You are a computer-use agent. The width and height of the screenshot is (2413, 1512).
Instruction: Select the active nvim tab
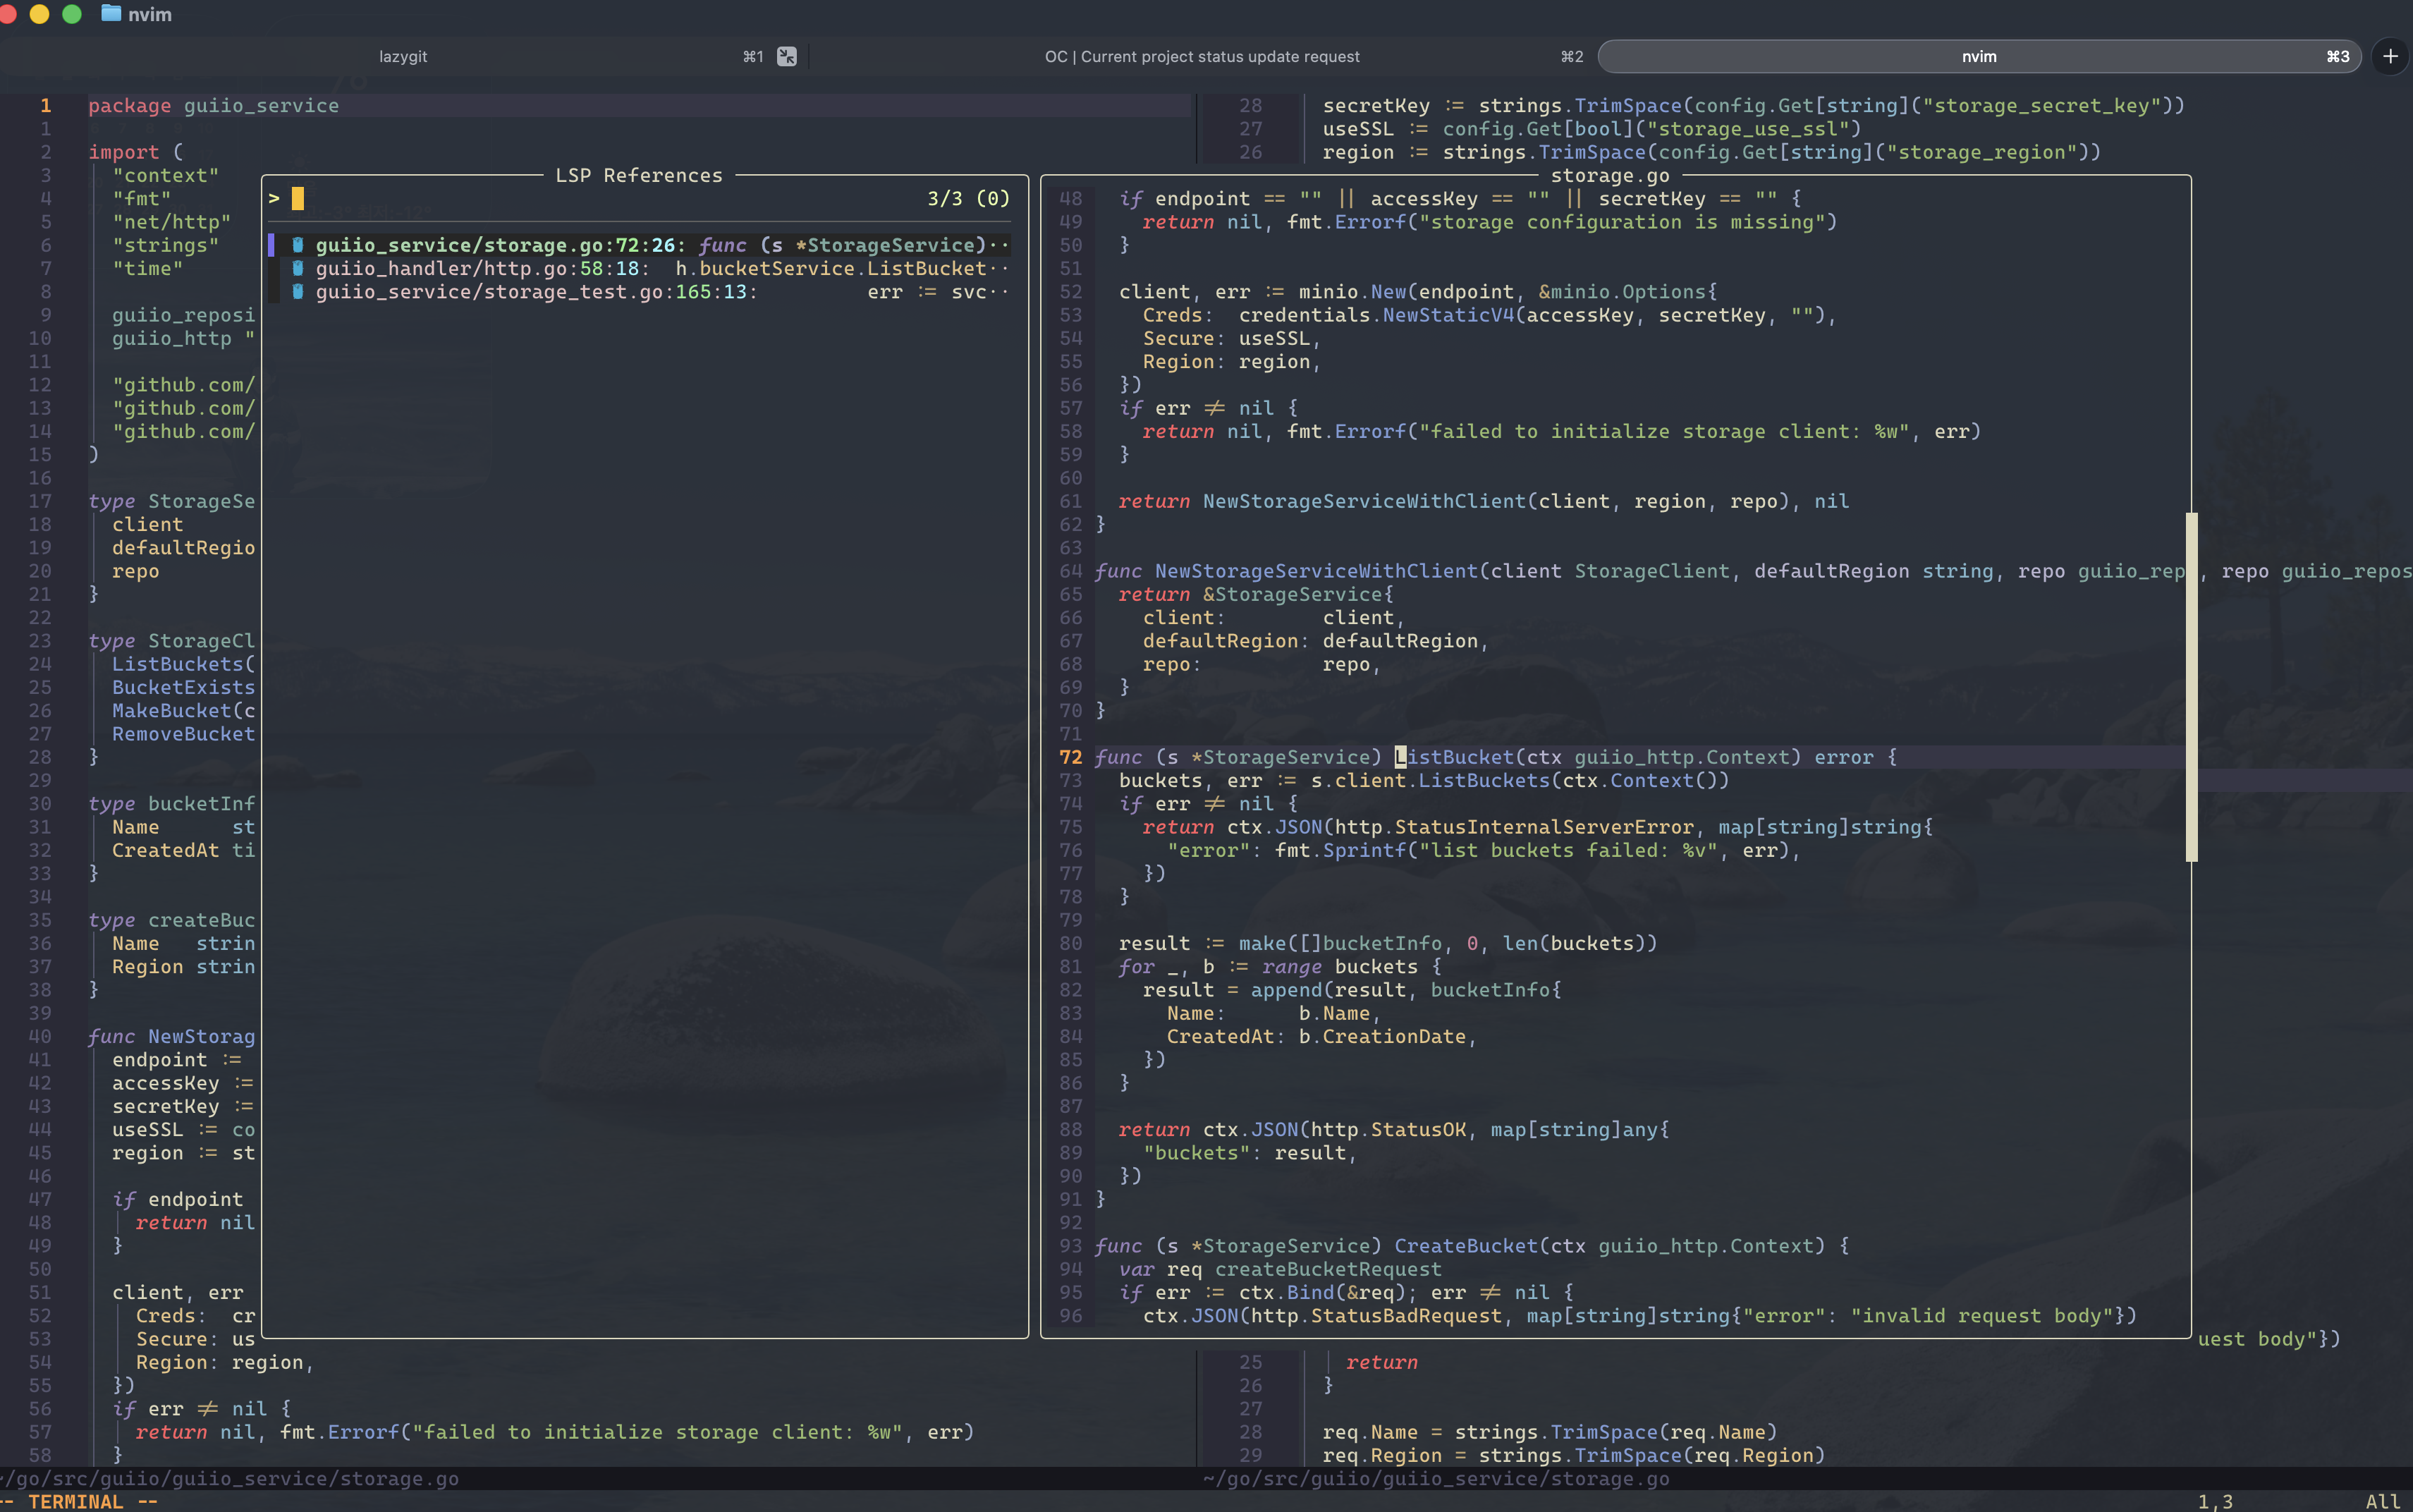pyautogui.click(x=1978, y=56)
